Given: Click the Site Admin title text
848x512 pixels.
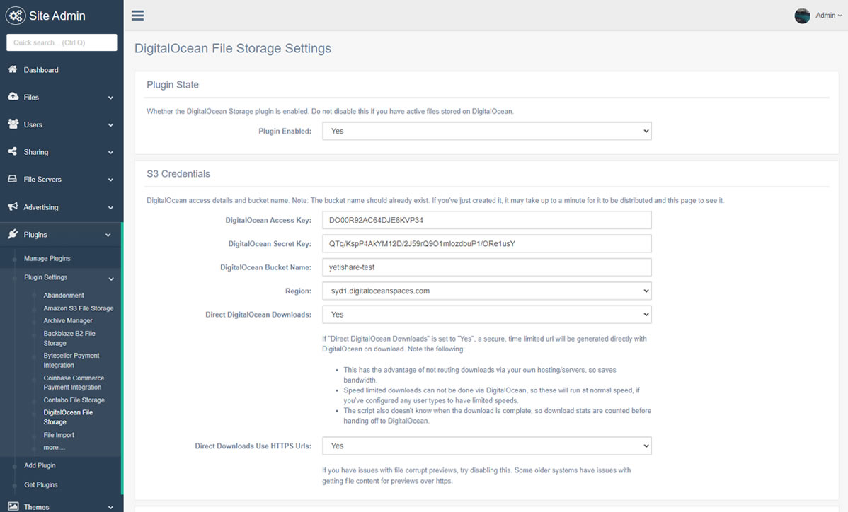Looking at the screenshot, I should (x=57, y=16).
